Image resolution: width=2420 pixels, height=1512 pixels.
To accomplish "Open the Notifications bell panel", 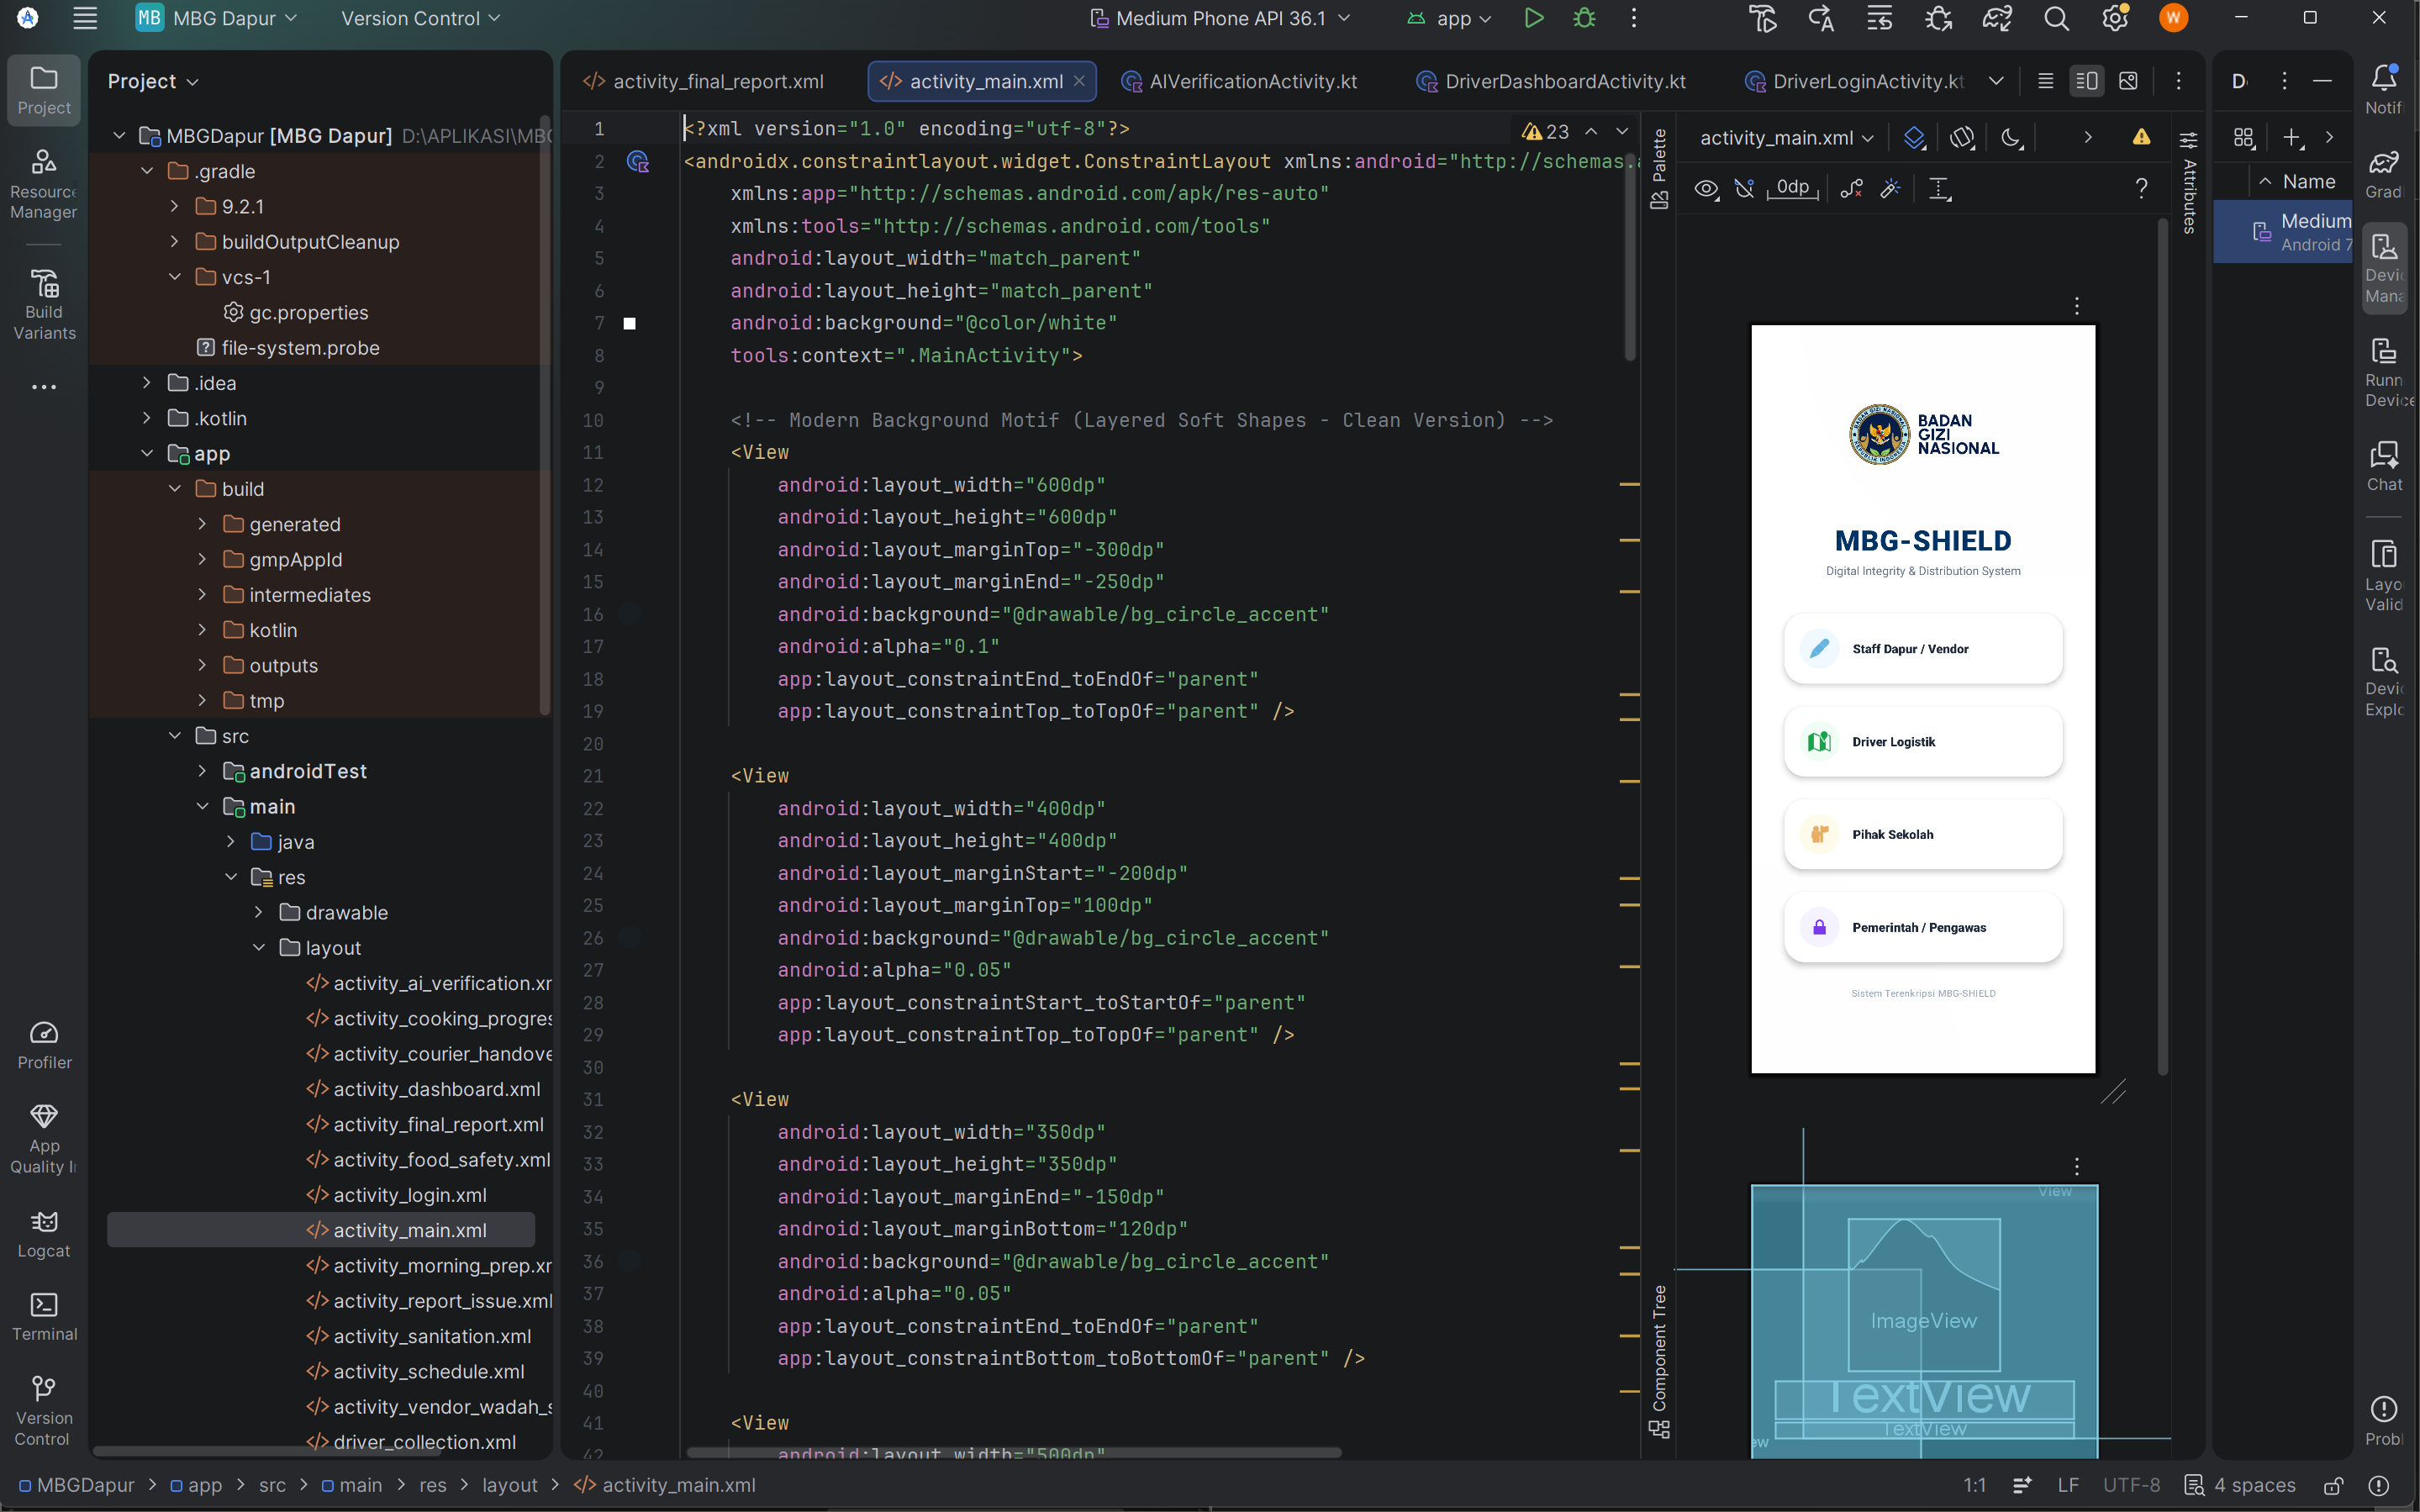I will click(x=2384, y=88).
